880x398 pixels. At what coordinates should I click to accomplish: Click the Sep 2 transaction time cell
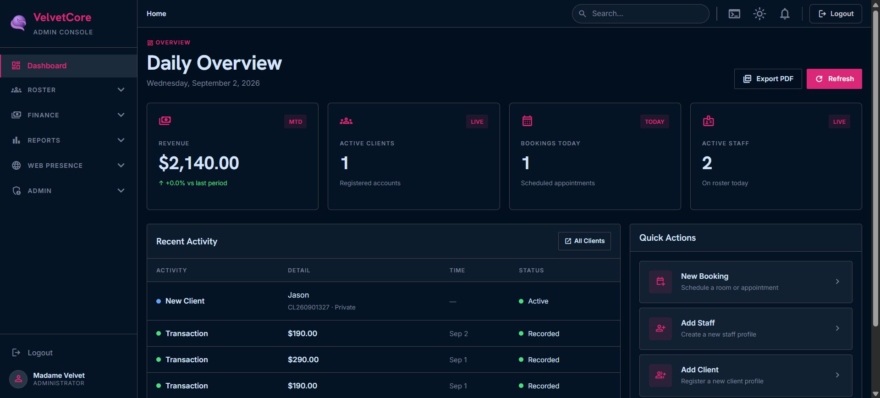click(x=458, y=334)
